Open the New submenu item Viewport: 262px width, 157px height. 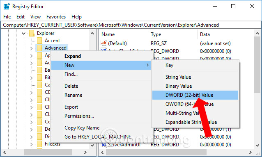101,65
